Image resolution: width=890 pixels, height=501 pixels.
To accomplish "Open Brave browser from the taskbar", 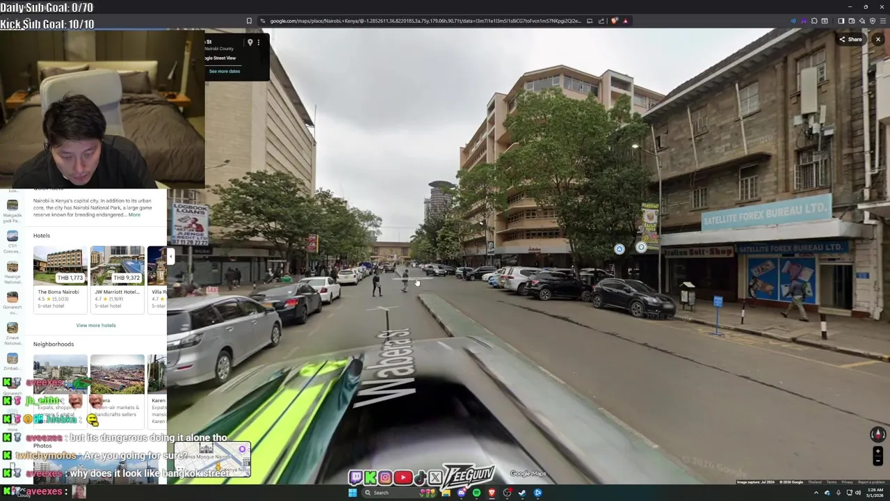I will (x=492, y=493).
